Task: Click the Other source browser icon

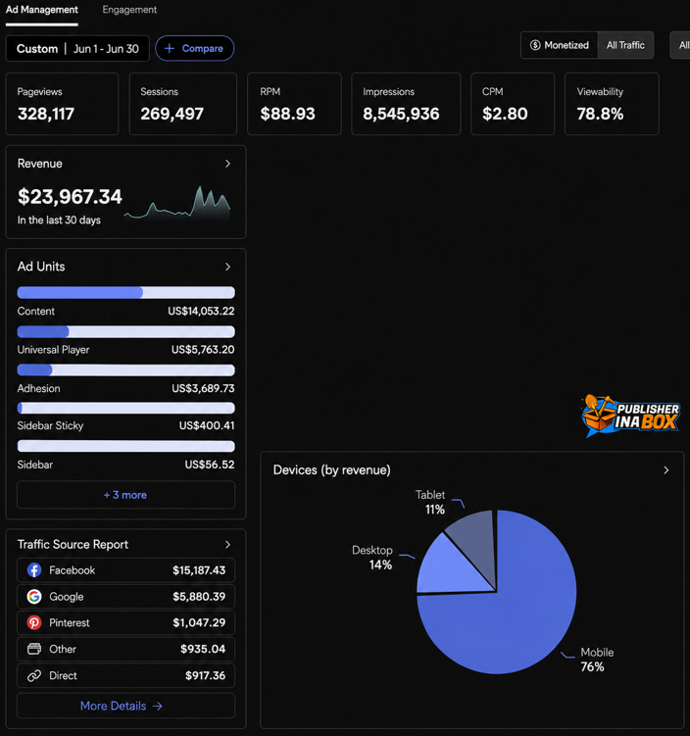Action: pyautogui.click(x=33, y=649)
